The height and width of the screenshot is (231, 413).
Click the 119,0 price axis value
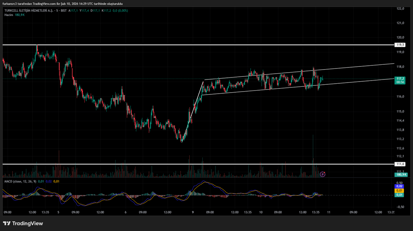coord(400,52)
